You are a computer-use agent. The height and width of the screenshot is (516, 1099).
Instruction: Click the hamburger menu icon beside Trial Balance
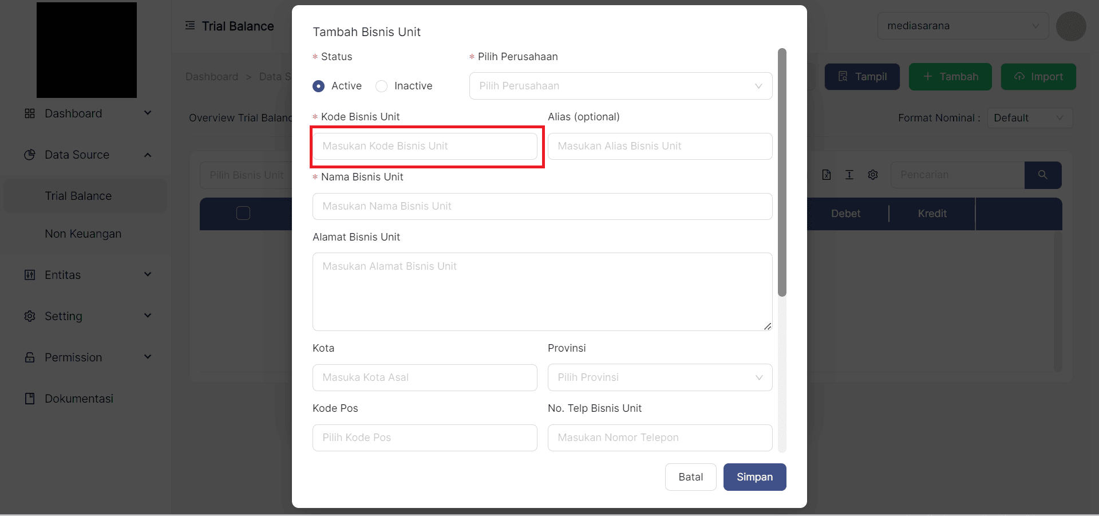pos(190,26)
